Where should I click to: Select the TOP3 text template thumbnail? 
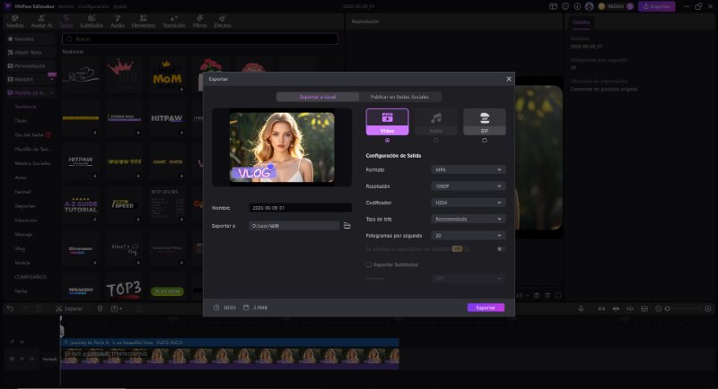coord(124,289)
